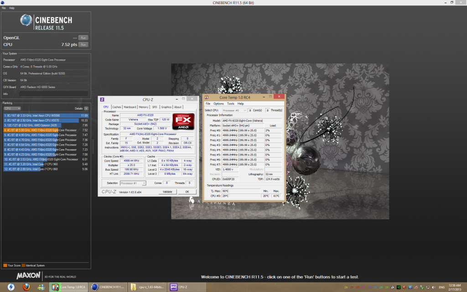
Task: Click the Core Speed value 4999.44 MHz
Action: [131, 161]
